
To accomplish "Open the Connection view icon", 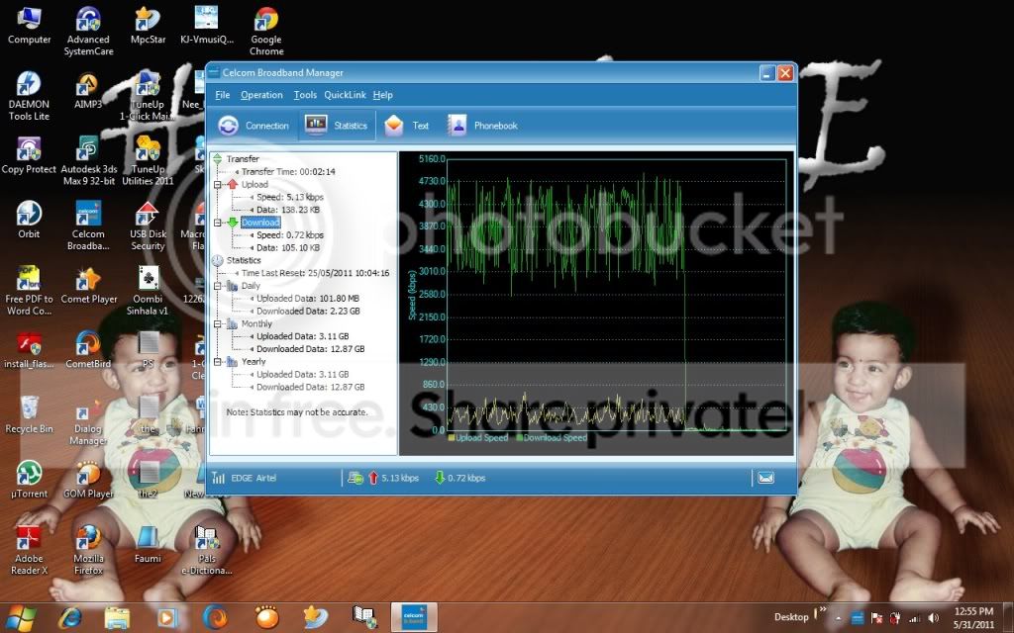I will point(228,126).
